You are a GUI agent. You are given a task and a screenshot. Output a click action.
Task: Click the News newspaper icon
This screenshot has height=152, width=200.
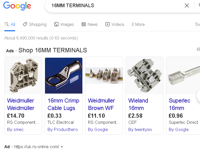click(x=84, y=24)
